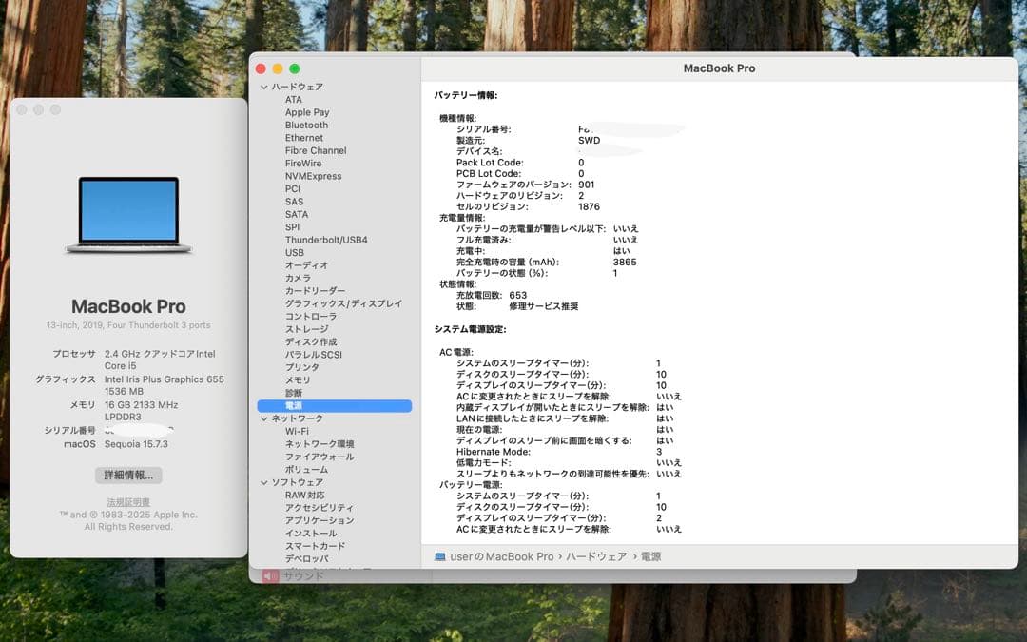1027x642 pixels.
Task: Open the メモリ hardware entry
Action: [x=298, y=380]
